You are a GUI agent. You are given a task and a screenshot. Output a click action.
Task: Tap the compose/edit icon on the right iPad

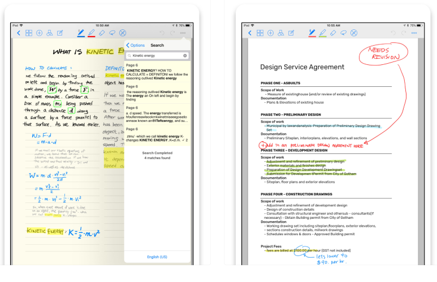[291, 33]
